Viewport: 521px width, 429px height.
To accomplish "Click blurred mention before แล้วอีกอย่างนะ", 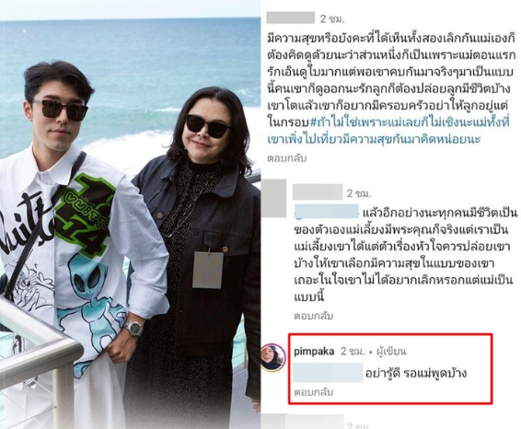I will [327, 212].
